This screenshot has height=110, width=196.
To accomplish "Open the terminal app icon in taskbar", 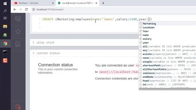I will 5,52.
